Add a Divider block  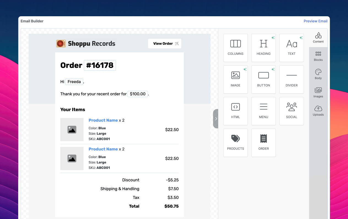point(292,79)
